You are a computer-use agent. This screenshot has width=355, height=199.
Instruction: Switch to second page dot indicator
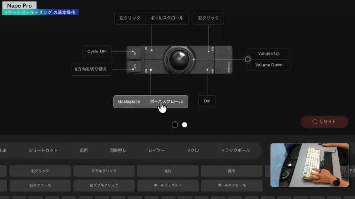click(x=185, y=125)
